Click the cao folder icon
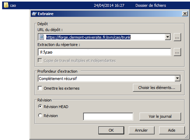 pyautogui.click(x=6, y=5)
